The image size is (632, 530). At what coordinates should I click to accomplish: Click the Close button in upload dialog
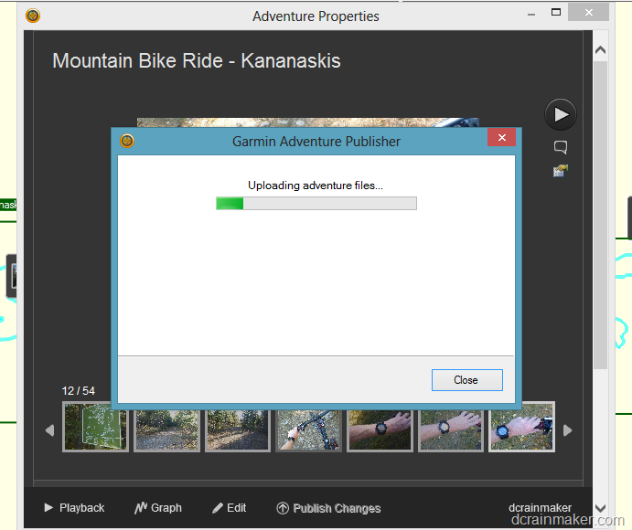pyautogui.click(x=467, y=380)
